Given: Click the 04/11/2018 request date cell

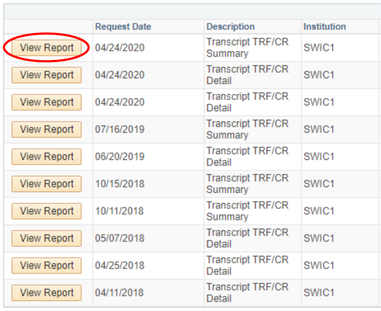Looking at the screenshot, I should pos(119,293).
